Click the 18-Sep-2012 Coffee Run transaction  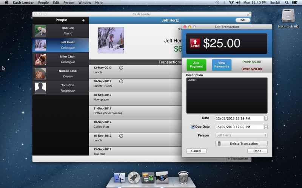point(136,126)
